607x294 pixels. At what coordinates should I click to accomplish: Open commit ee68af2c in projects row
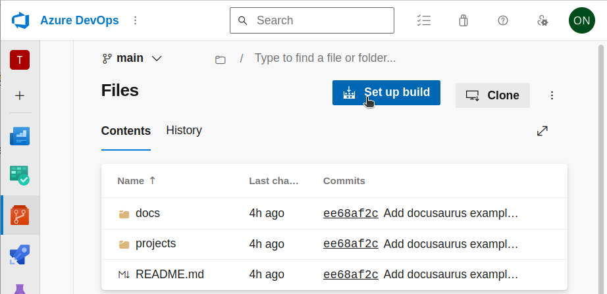click(351, 244)
